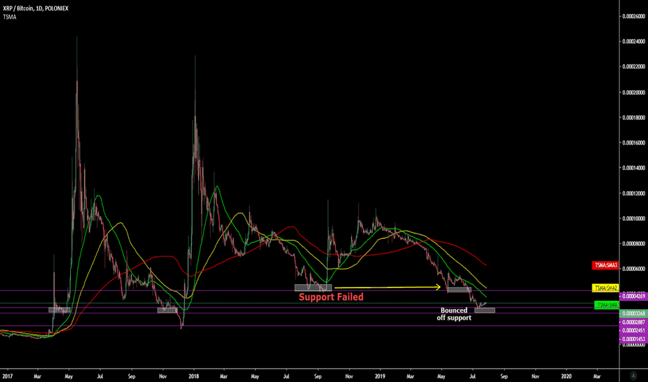
Task: Click the 0.00020000 price axis label
Action: pos(634,92)
